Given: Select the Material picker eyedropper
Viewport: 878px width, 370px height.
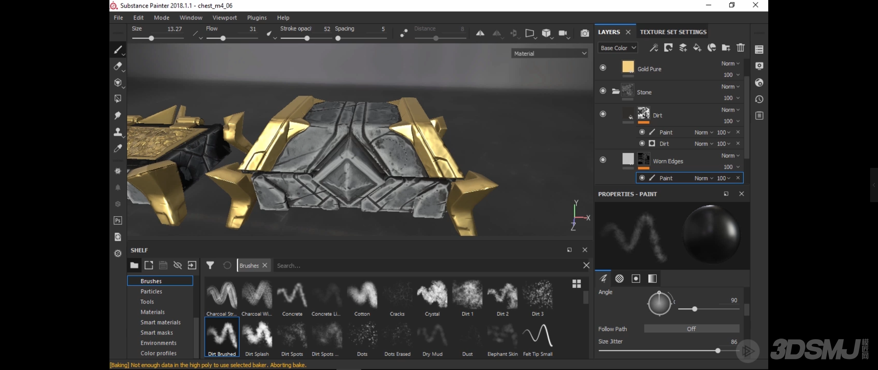Looking at the screenshot, I should pyautogui.click(x=118, y=148).
